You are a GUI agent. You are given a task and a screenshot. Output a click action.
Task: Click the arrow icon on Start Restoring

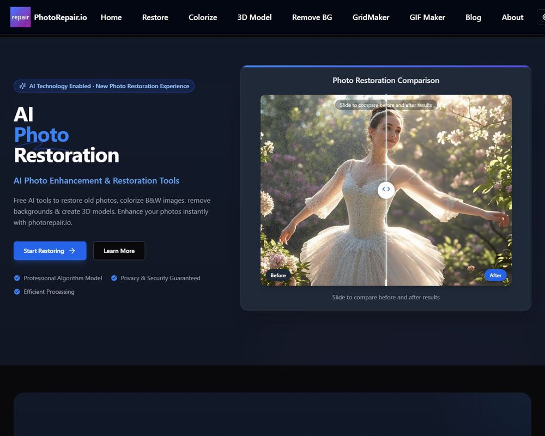coord(72,251)
